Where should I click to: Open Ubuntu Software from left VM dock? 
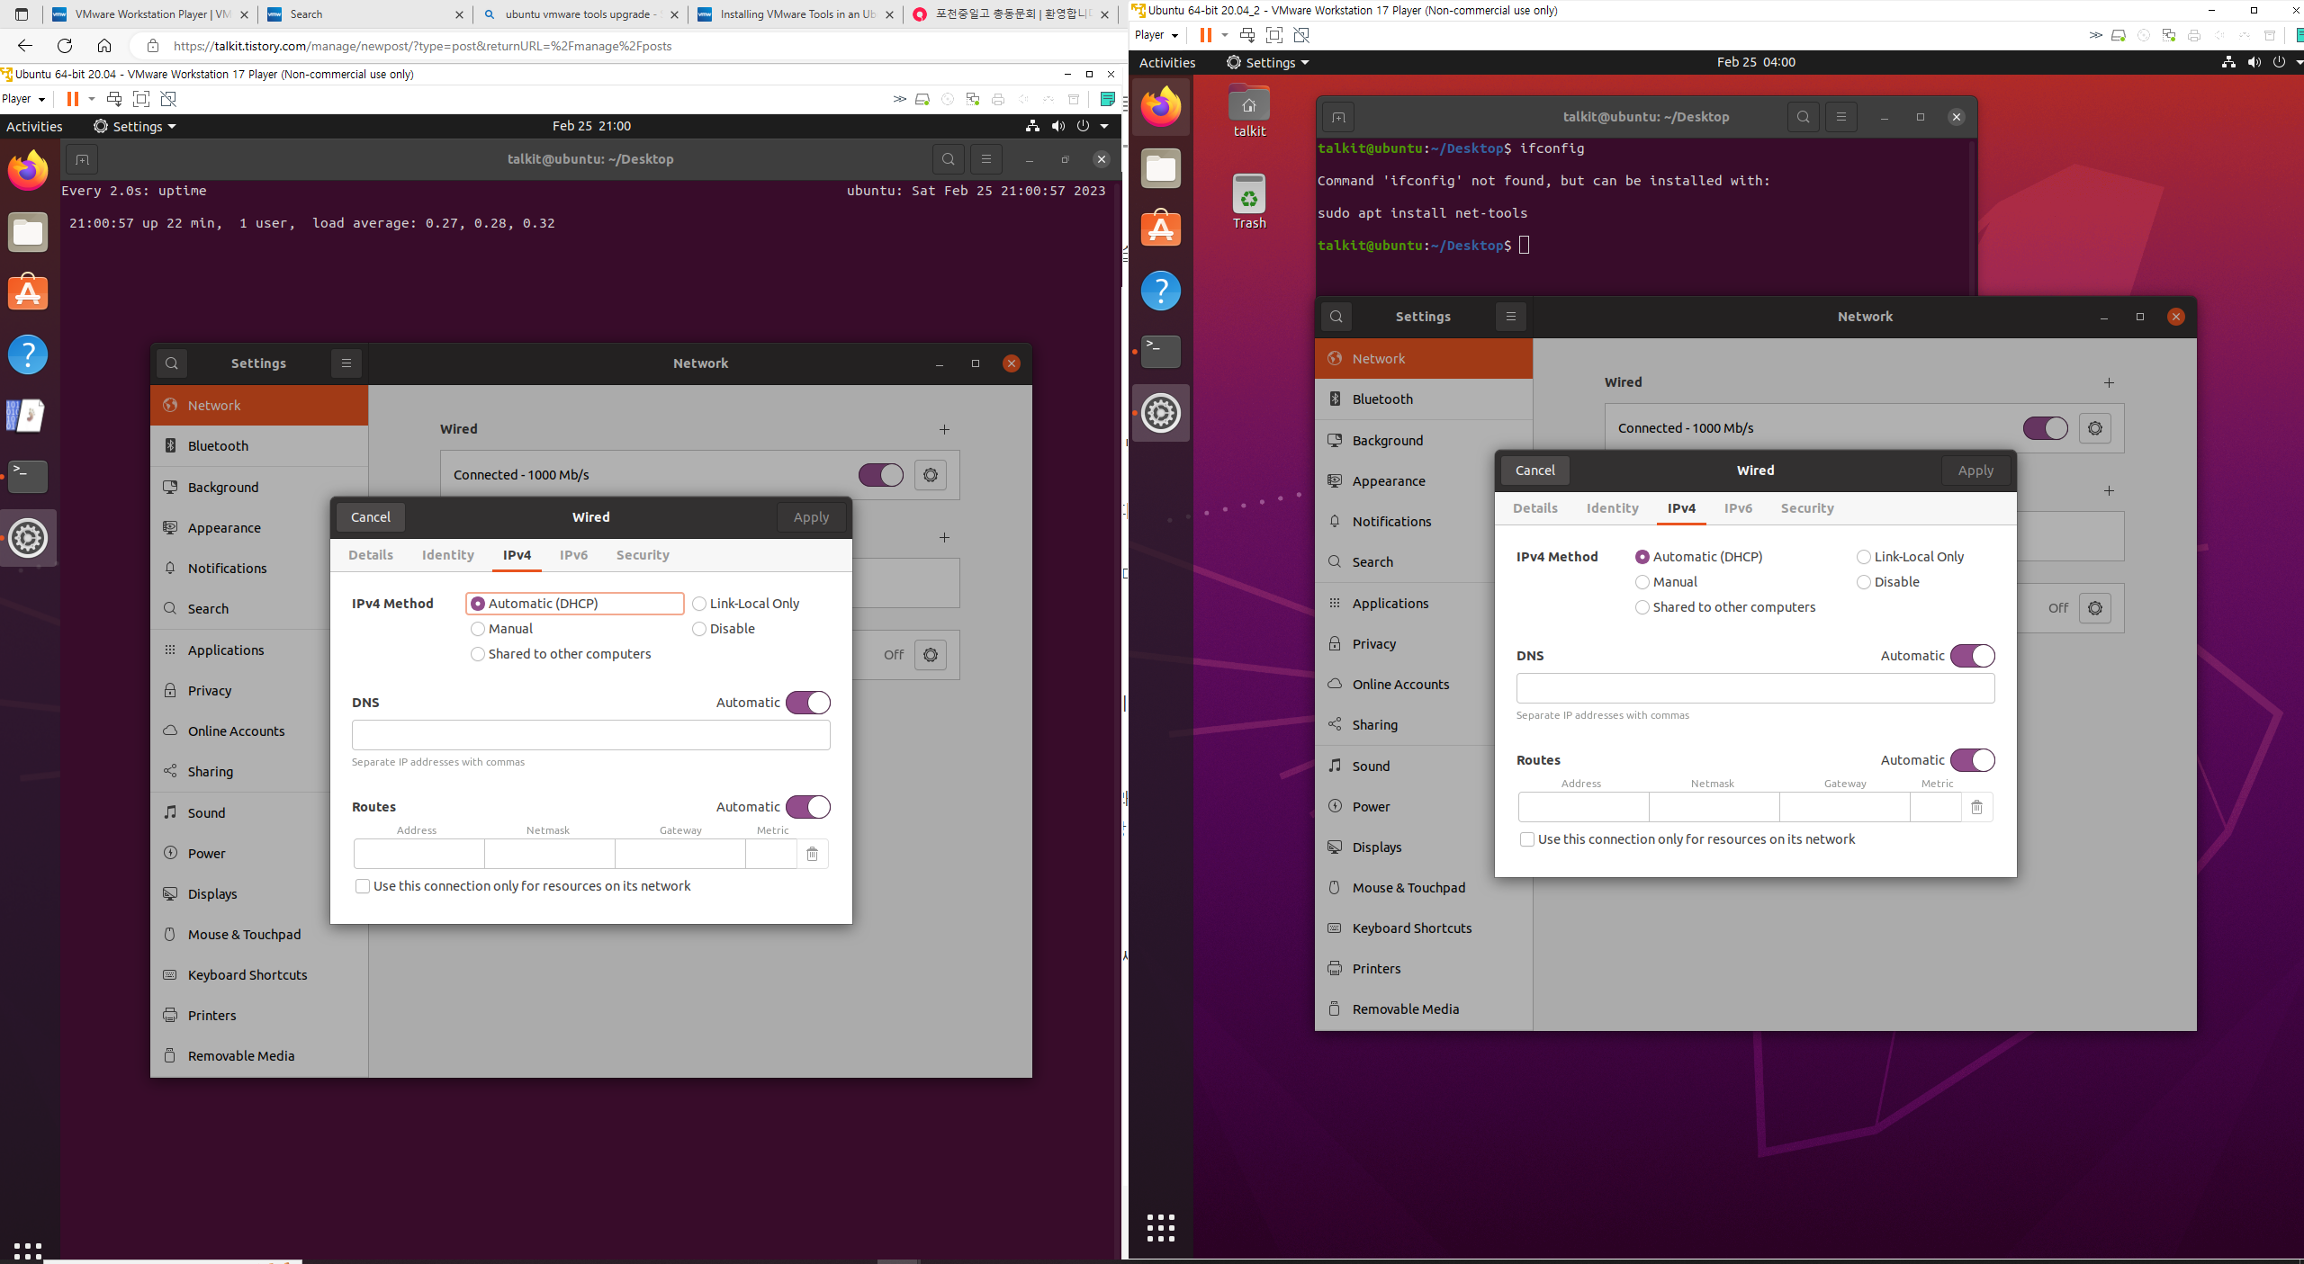pyautogui.click(x=28, y=292)
